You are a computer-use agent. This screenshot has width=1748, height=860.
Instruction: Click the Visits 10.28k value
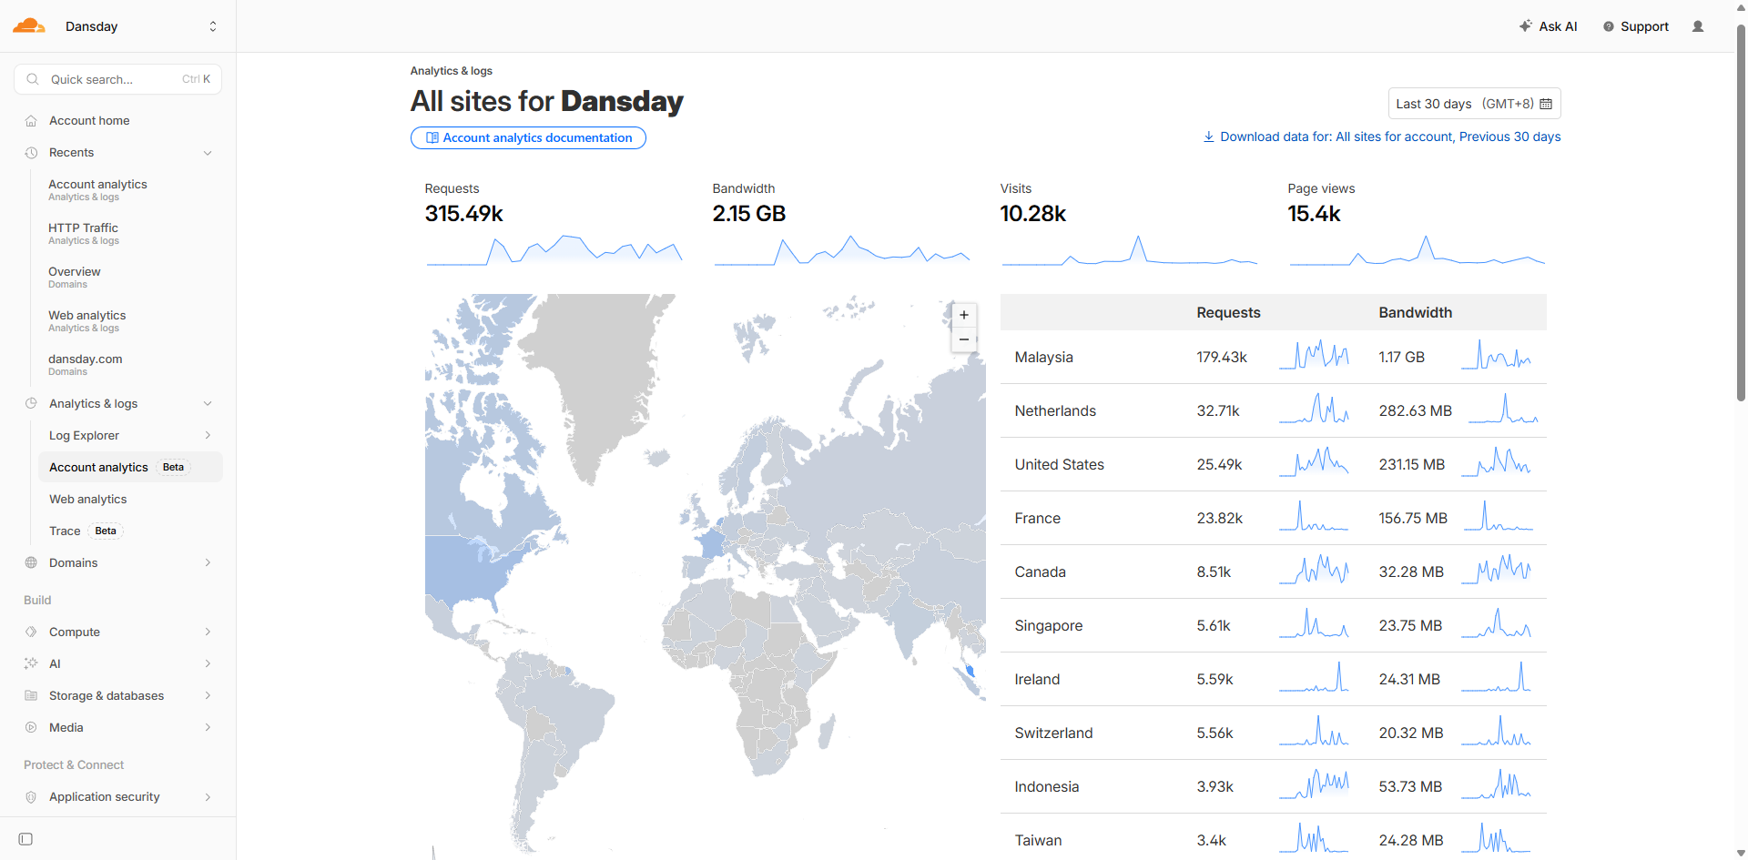coord(1032,214)
